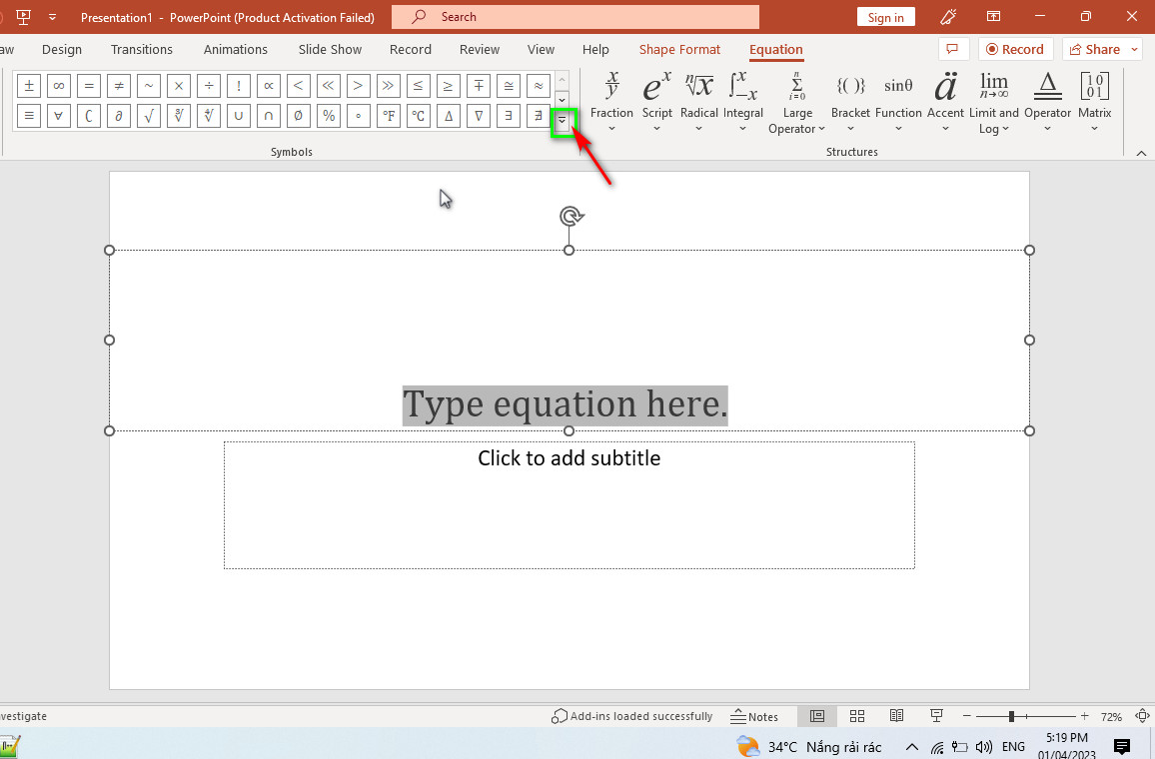Open the Large Operator dropdown
Screen dimensions: 1155x759
(797, 103)
